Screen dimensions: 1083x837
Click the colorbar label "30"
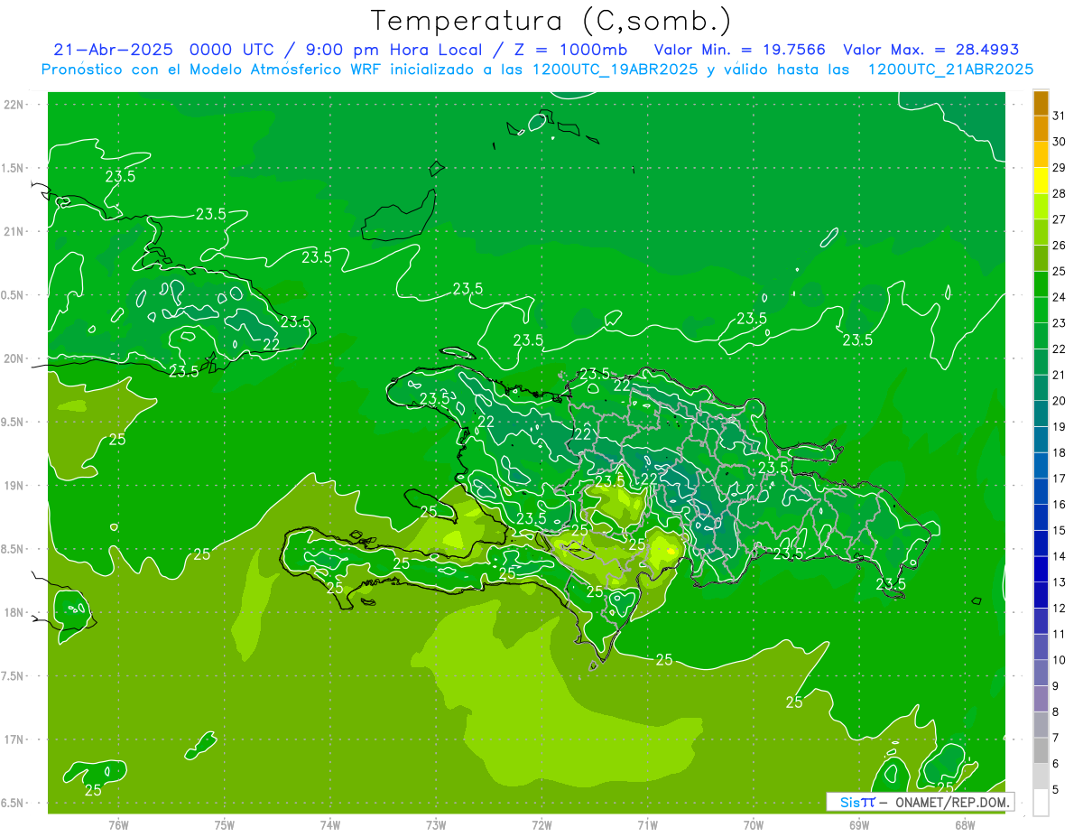tap(1059, 142)
